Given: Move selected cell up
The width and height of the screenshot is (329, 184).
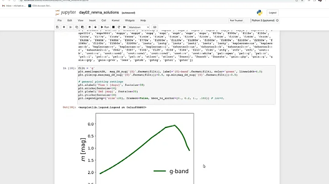Looking at the screenshot, I should 90,27.
